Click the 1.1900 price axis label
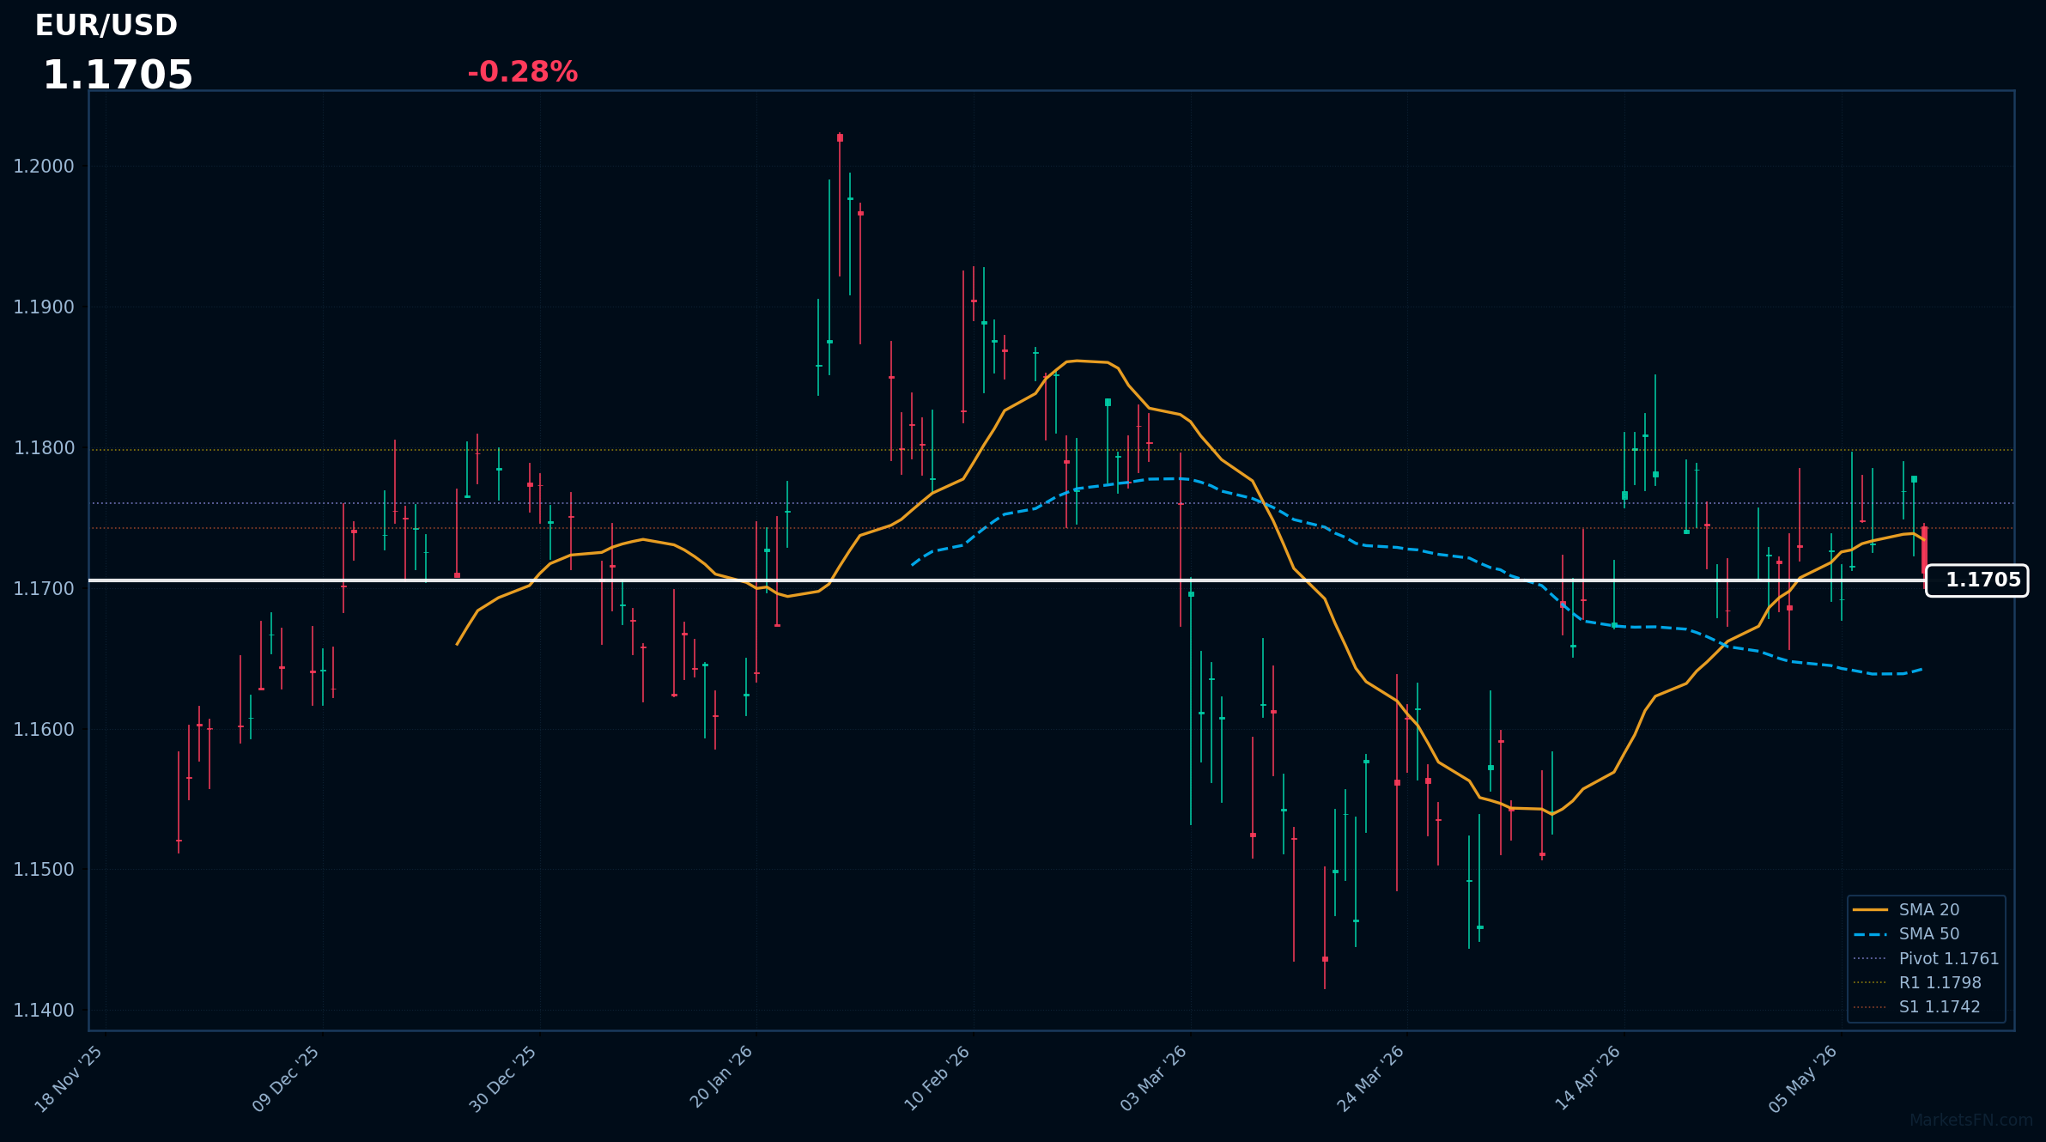The height and width of the screenshot is (1142, 2046). click(x=44, y=307)
